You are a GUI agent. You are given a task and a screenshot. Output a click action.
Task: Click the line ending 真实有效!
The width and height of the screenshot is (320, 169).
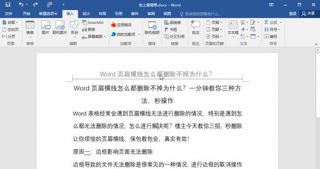pos(131,139)
